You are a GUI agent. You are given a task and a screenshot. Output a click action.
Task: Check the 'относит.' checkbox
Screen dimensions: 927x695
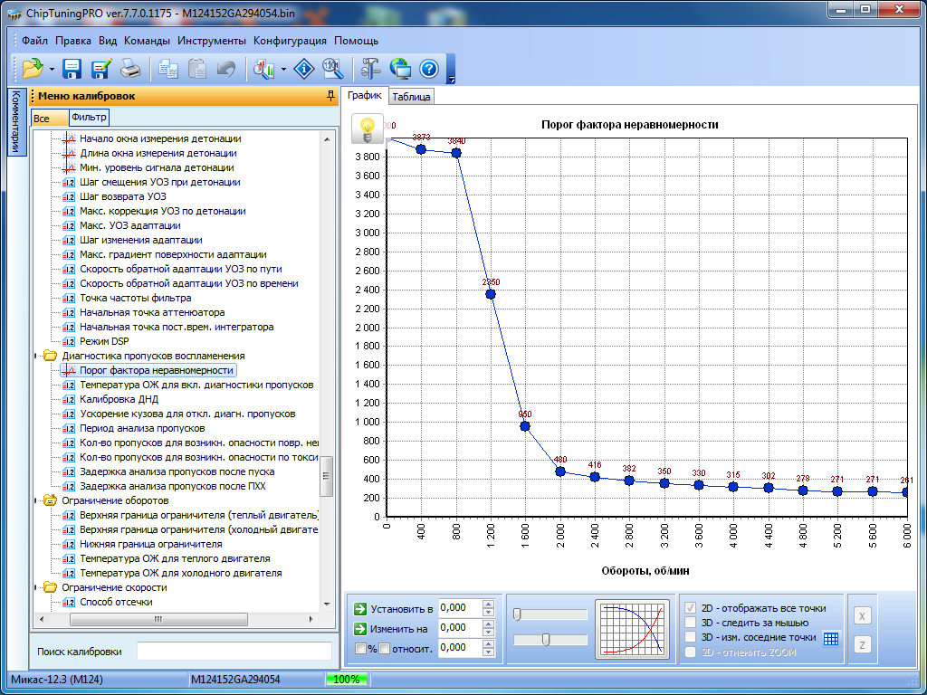[x=384, y=648]
